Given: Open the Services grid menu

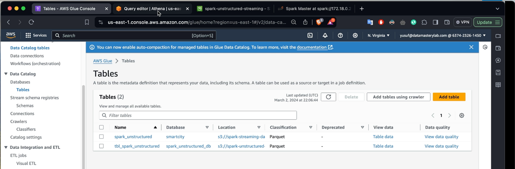Looking at the screenshot, I should click(x=36, y=35).
